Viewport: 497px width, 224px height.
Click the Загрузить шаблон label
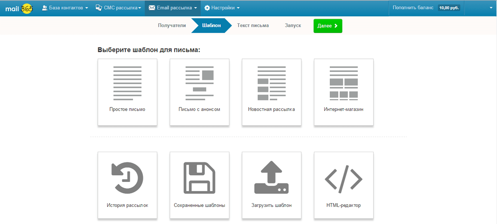271,205
